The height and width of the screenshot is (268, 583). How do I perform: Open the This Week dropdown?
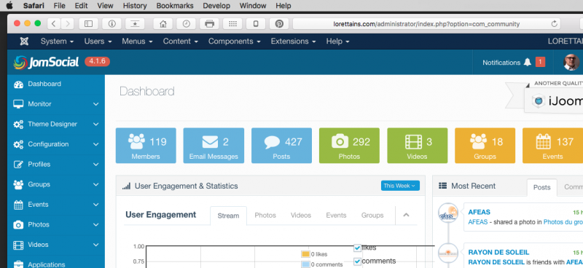[400, 186]
